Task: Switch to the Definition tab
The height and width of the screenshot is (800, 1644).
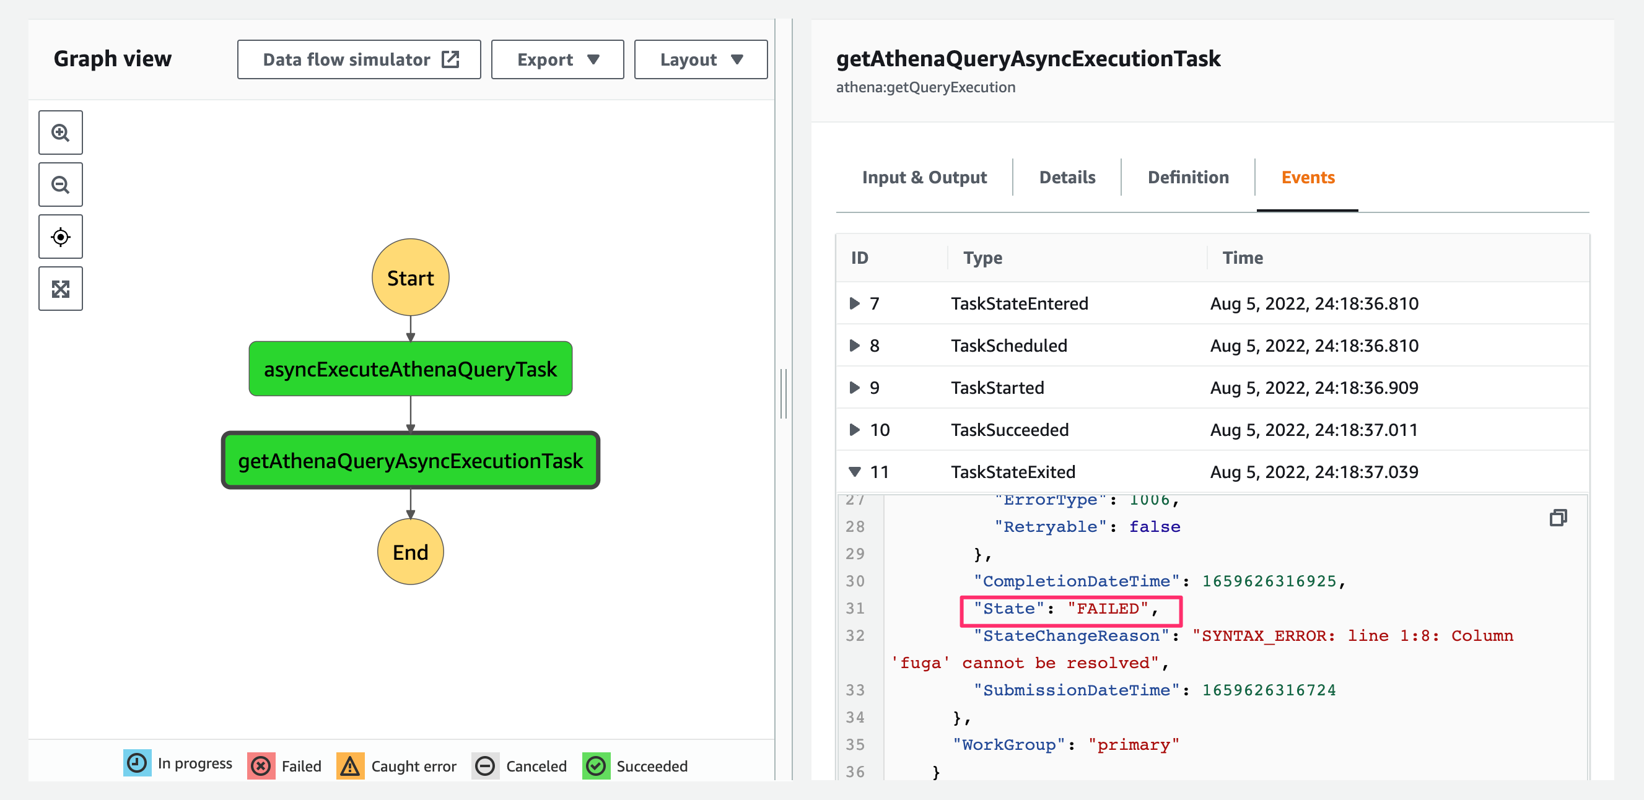Action: pos(1187,177)
